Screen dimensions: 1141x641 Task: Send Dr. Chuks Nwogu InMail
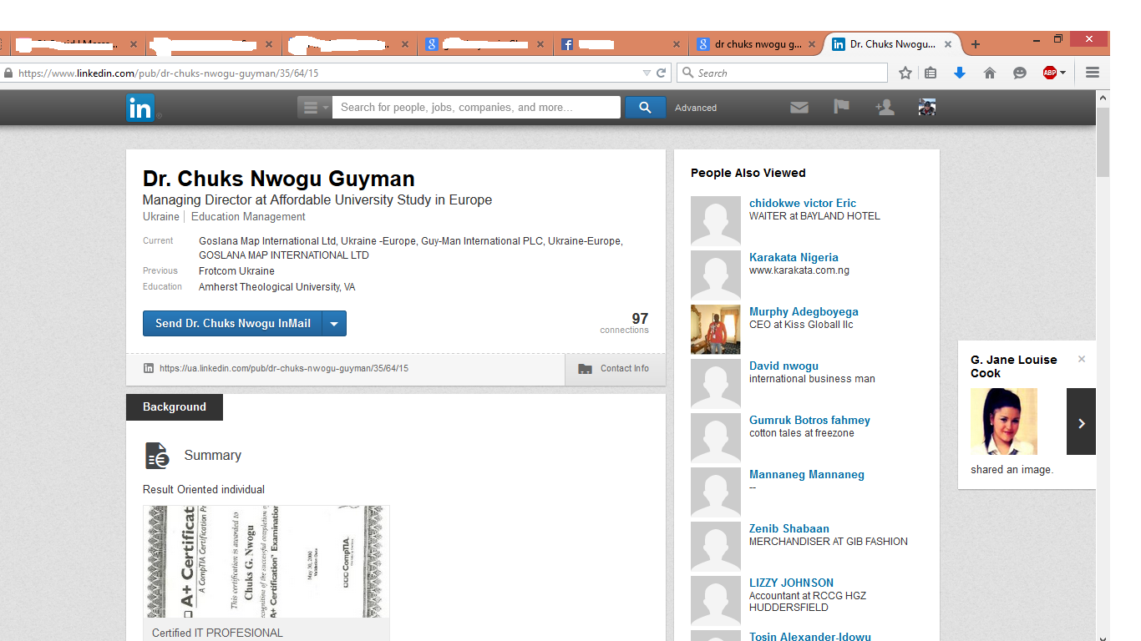[x=233, y=324]
